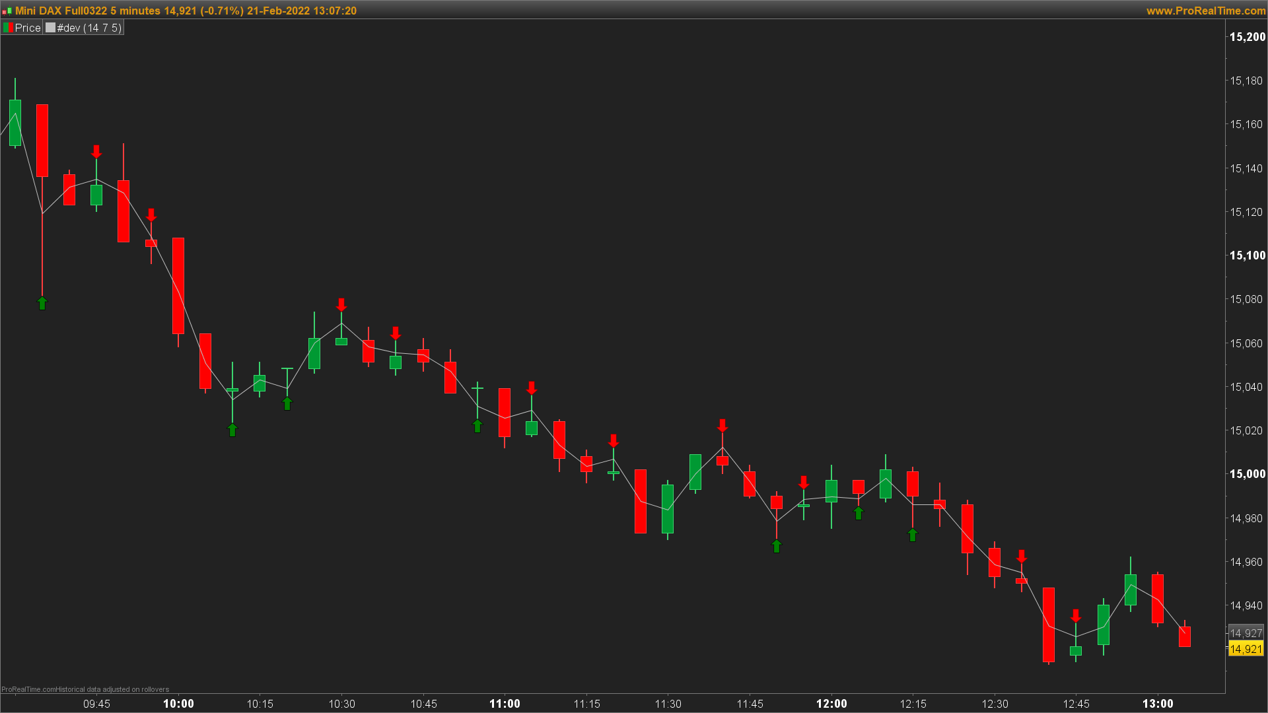
Task: Click the 11:00 label on time axis
Action: click(505, 704)
